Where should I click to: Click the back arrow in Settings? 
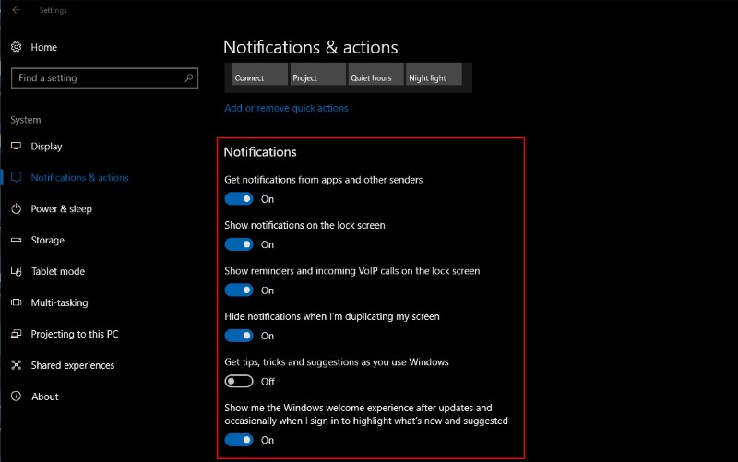[16, 10]
